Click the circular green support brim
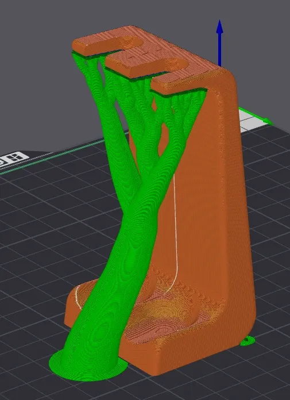Viewport: 290px width, 400px height. point(88,366)
